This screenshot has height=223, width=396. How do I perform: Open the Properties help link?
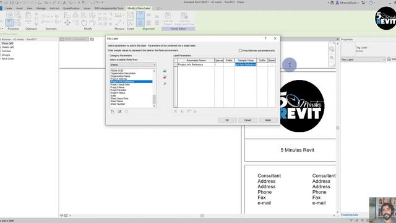pyautogui.click(x=350, y=215)
